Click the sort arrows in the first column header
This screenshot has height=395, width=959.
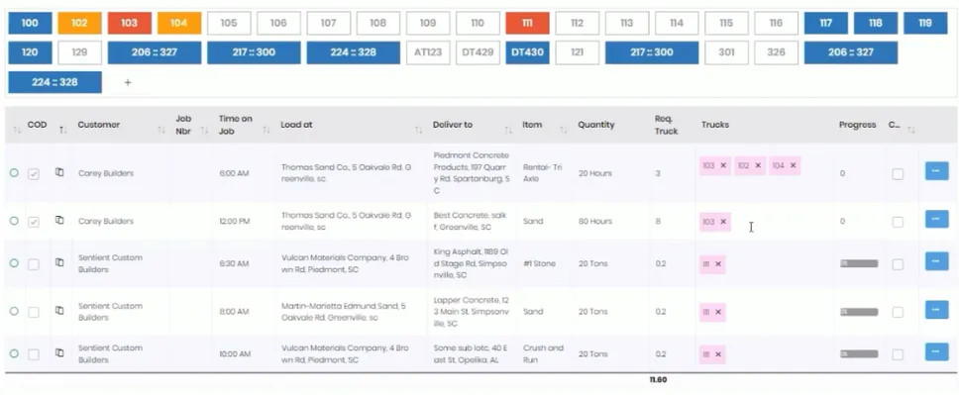coord(16,130)
